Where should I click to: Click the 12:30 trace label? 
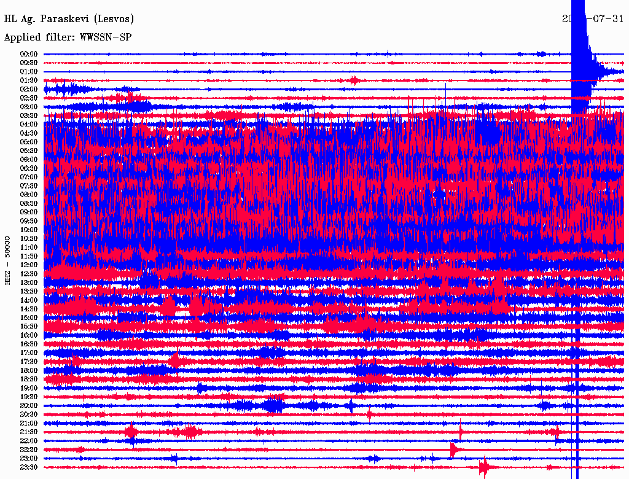coord(29,274)
